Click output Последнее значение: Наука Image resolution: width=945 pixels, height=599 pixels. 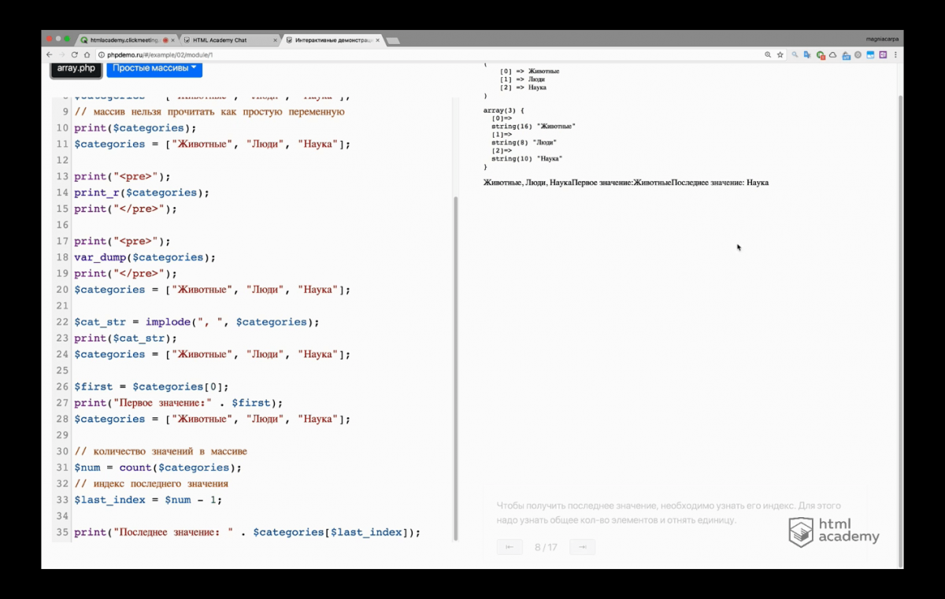coord(720,183)
